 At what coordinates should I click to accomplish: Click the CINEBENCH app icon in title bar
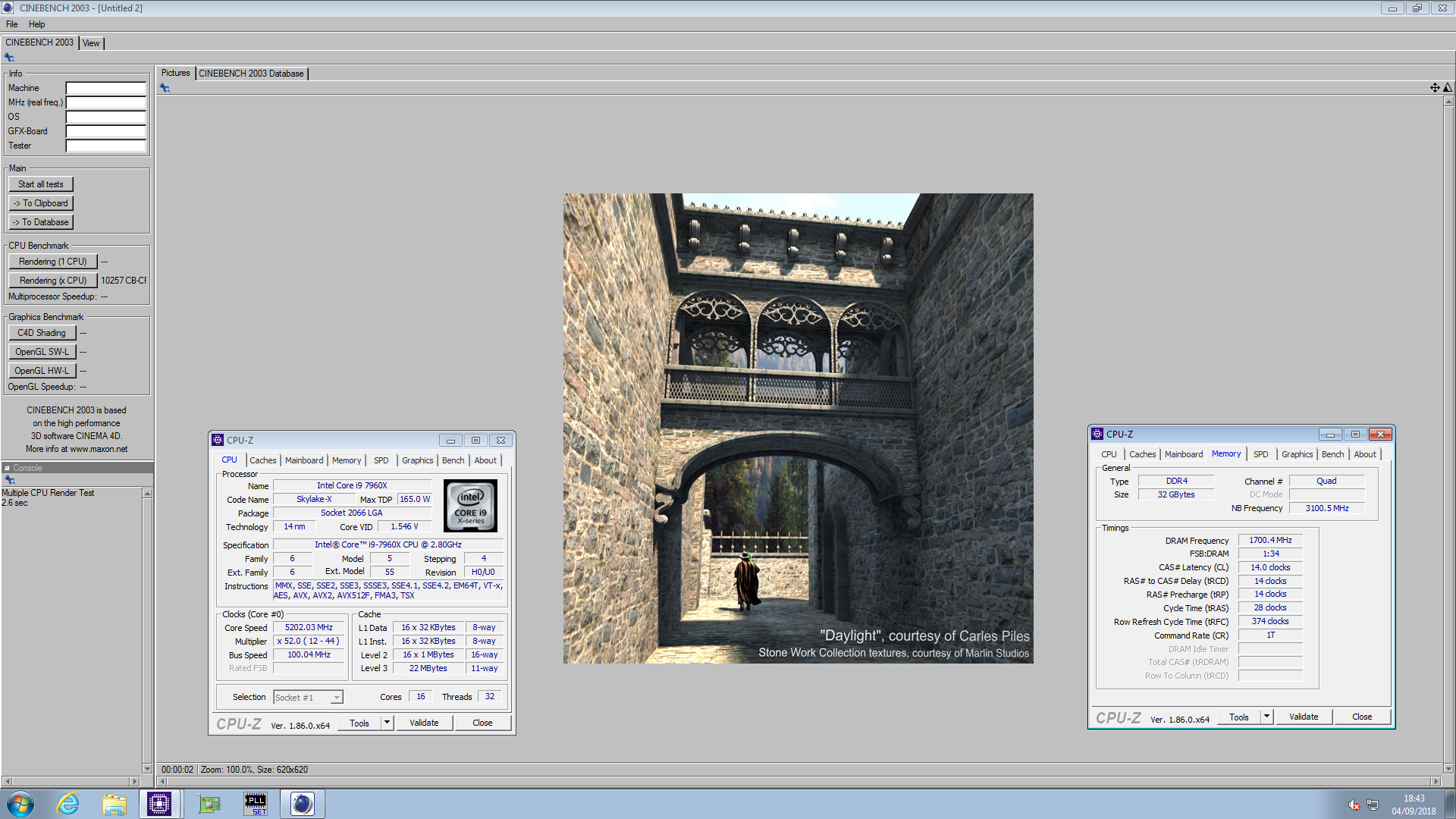tap(8, 8)
